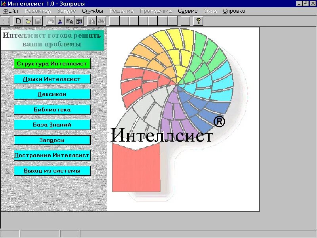Screen dimensions: 317x238
Task: Open the Лексикон section
Action: [x=52, y=94]
